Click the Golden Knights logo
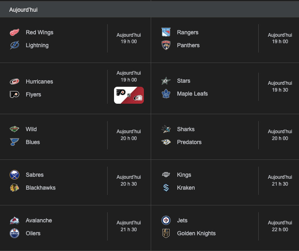This screenshot has height=251, width=299. (166, 233)
